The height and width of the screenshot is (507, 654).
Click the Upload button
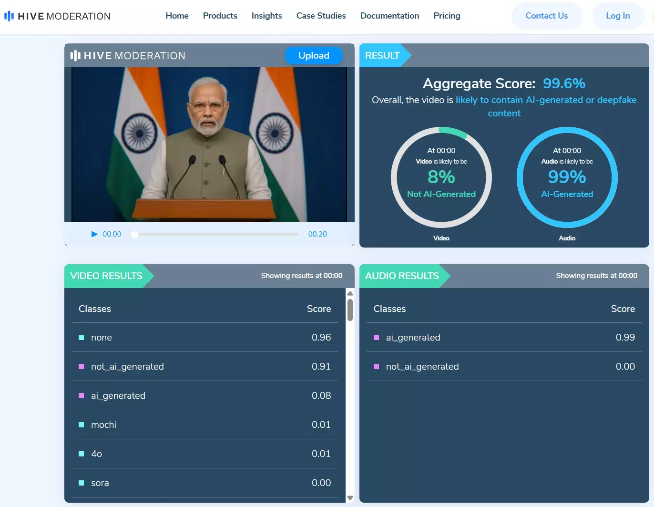pyautogui.click(x=314, y=55)
